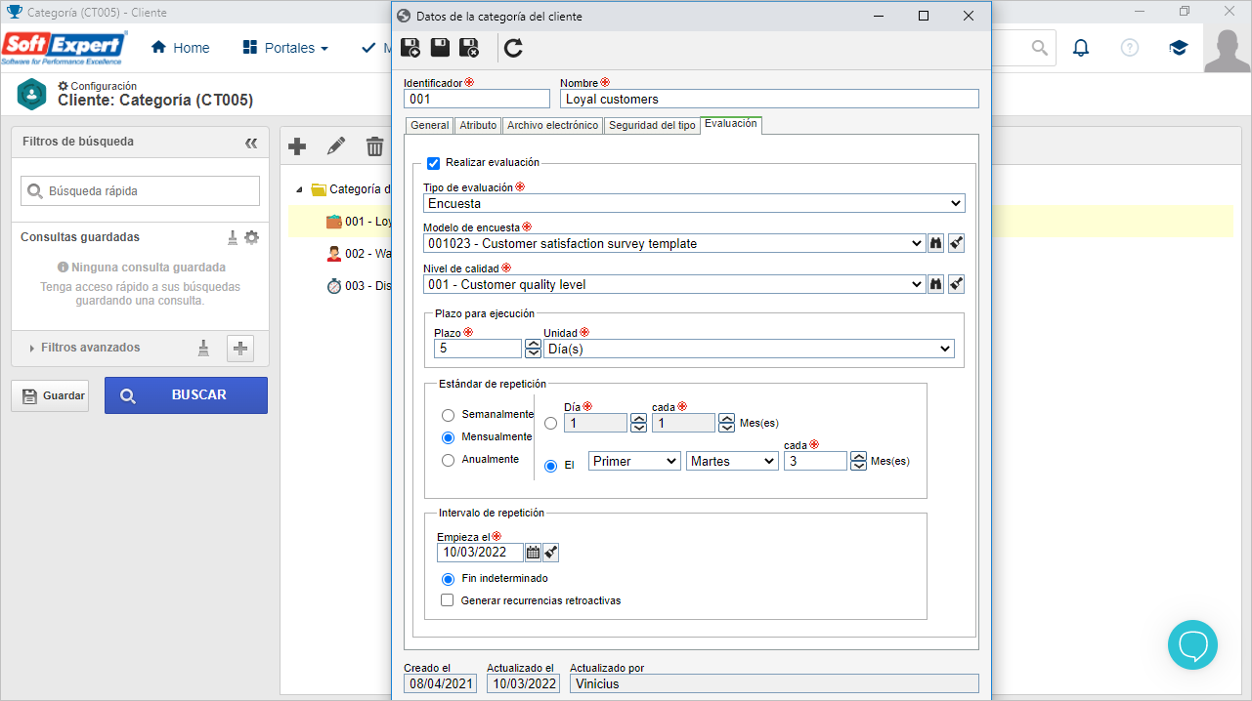Clear the Nivel de calidad field with brush
The image size is (1252, 701).
(957, 284)
